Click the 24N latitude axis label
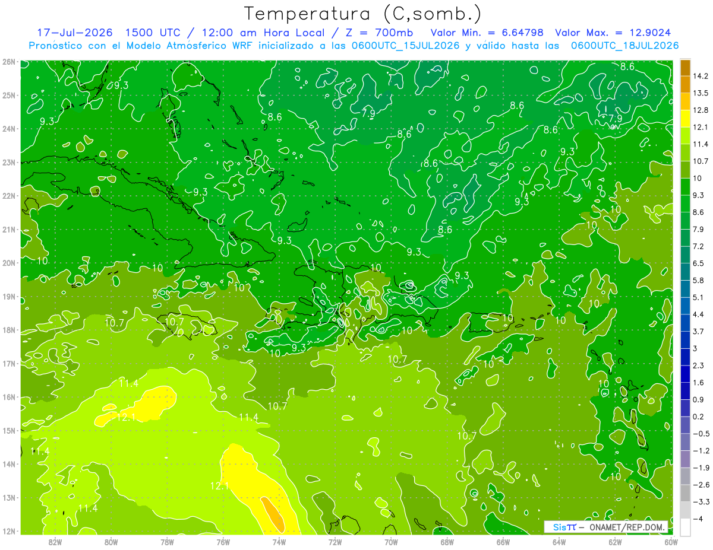Viewport: 713px width, 550px height. [8, 129]
